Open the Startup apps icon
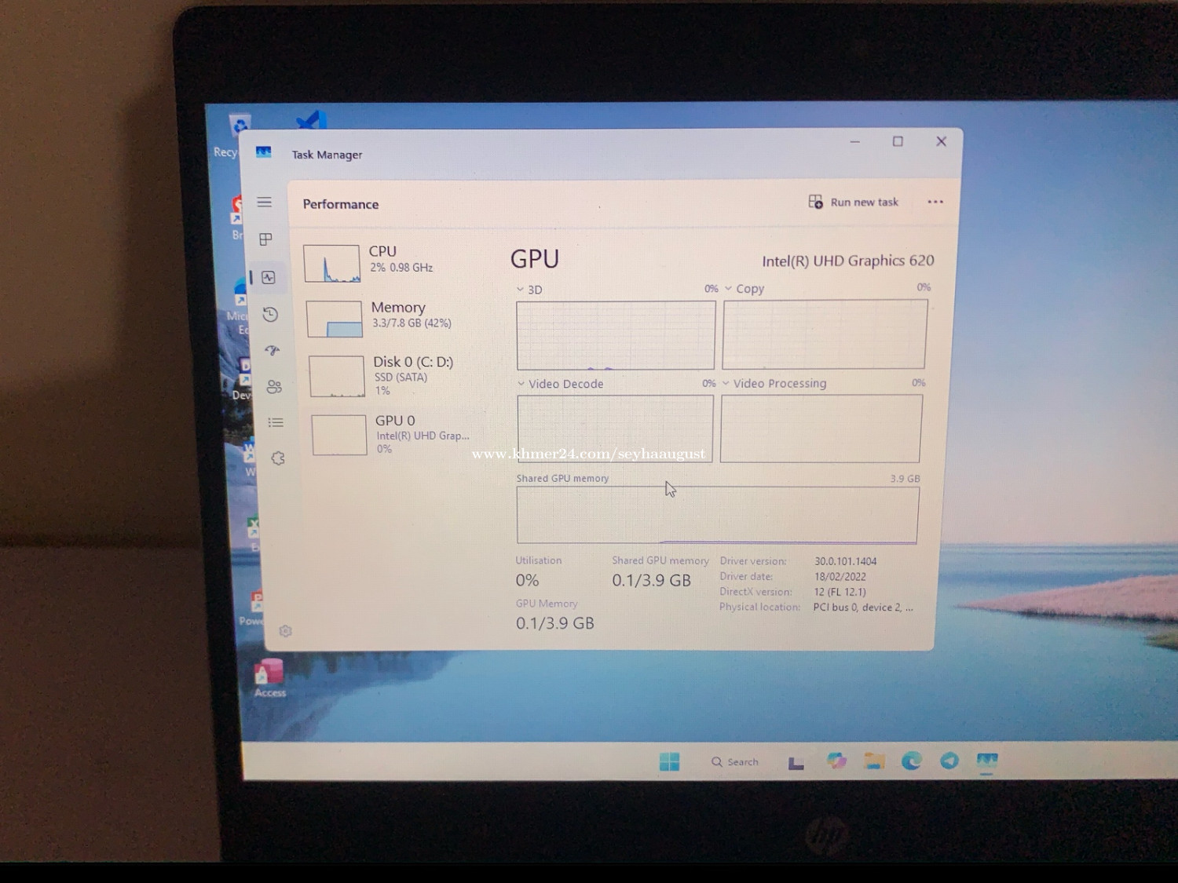The width and height of the screenshot is (1178, 883). (273, 351)
